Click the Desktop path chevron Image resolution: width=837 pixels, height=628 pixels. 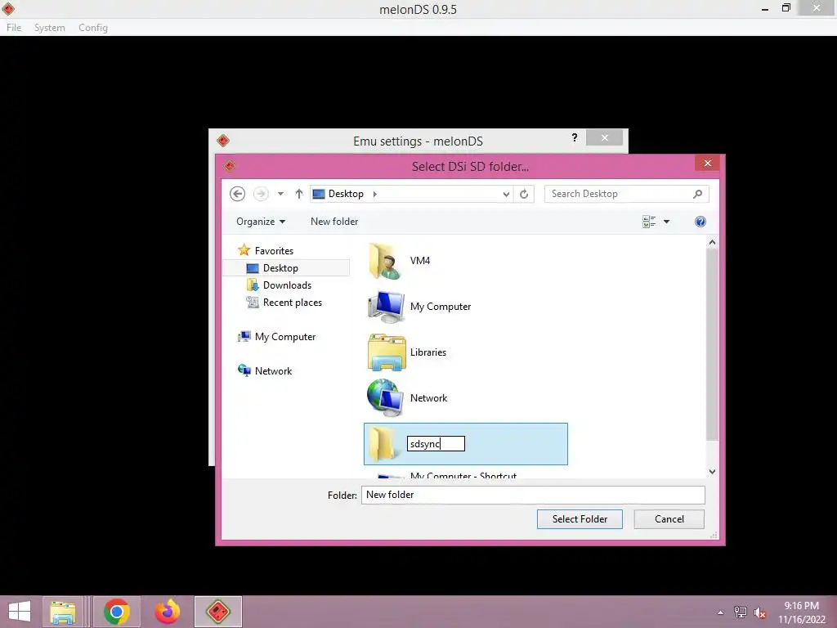[374, 194]
